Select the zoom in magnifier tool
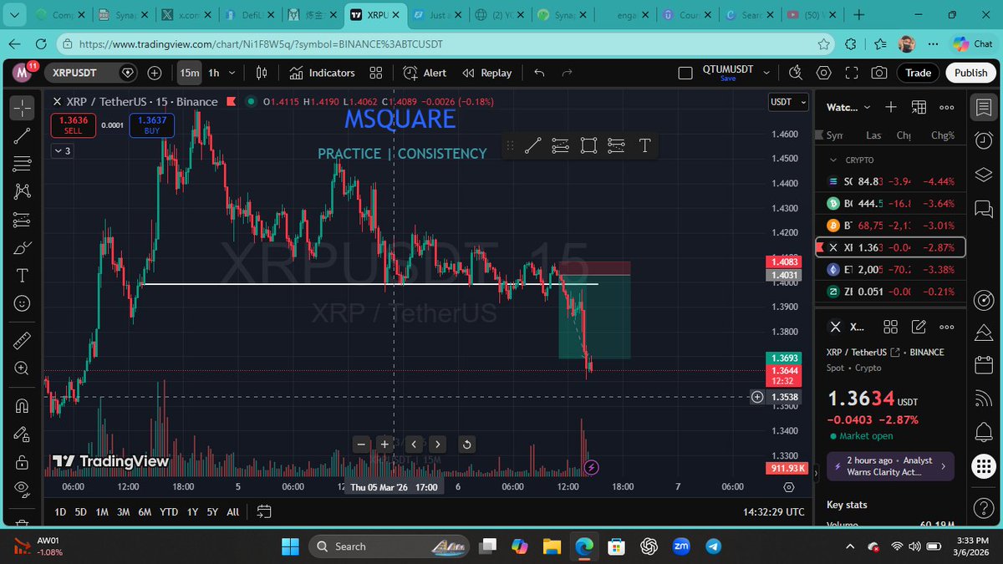The image size is (1003, 564). coord(23,368)
